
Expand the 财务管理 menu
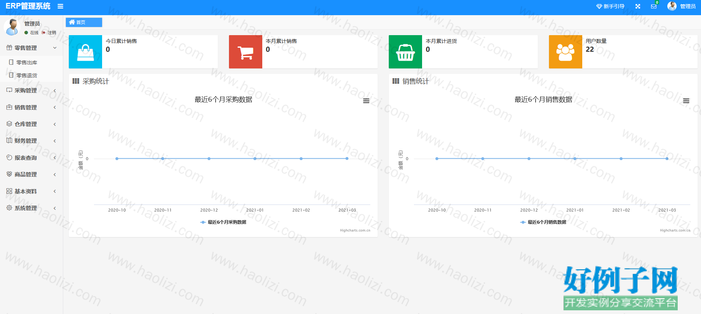[31, 141]
